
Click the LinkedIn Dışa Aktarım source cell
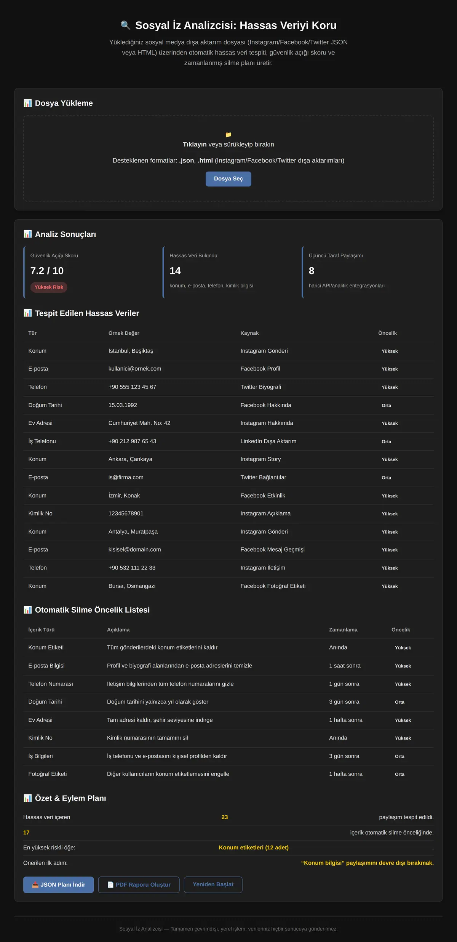pyautogui.click(x=268, y=441)
